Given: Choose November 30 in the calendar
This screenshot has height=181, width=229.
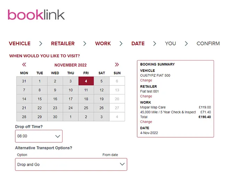Looking at the screenshot, I should [x=55, y=117].
